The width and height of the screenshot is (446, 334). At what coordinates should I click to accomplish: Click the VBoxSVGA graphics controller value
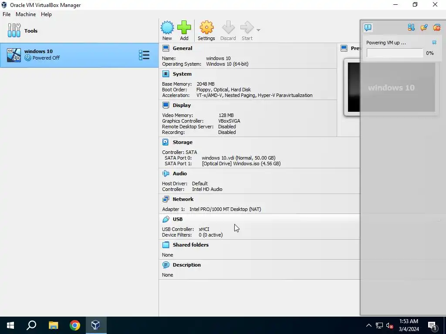(x=229, y=121)
